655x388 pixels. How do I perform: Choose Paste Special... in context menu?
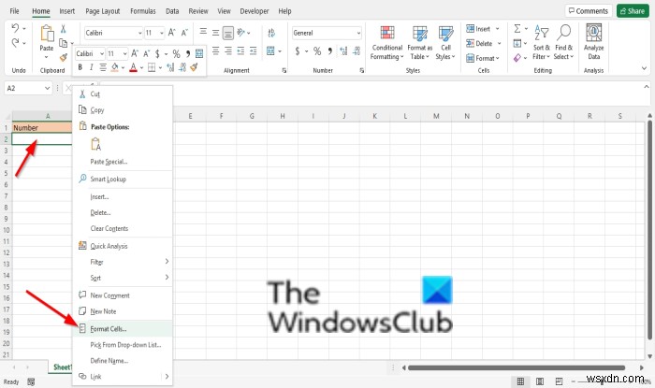coord(123,162)
